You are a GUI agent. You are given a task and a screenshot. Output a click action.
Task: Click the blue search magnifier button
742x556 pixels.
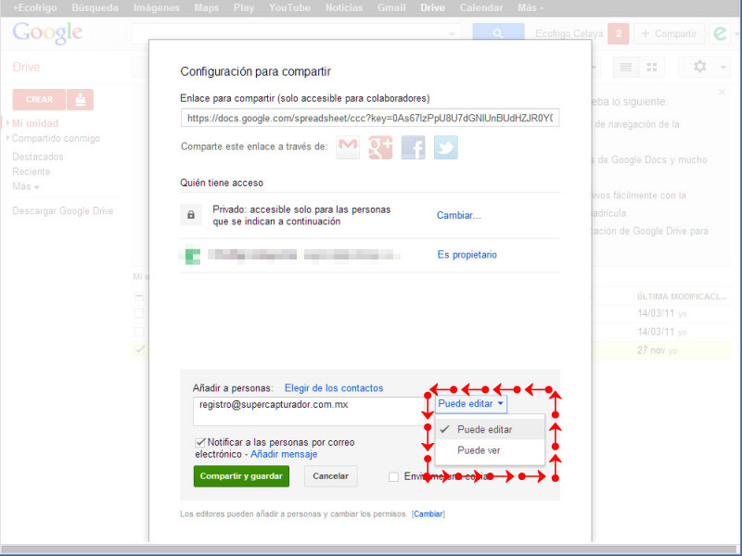(498, 33)
